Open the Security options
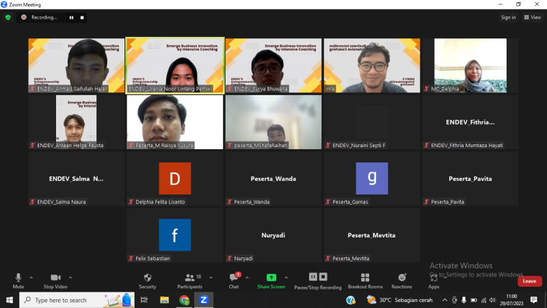This screenshot has height=308, width=547. 148,281
